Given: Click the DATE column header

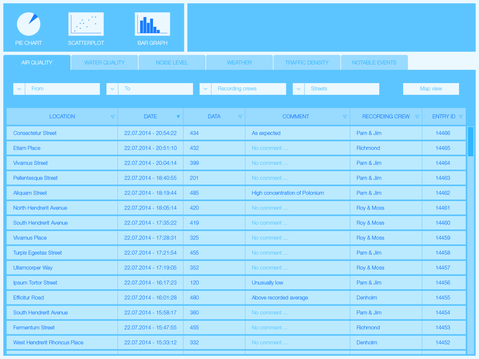Looking at the screenshot, I should [150, 117].
